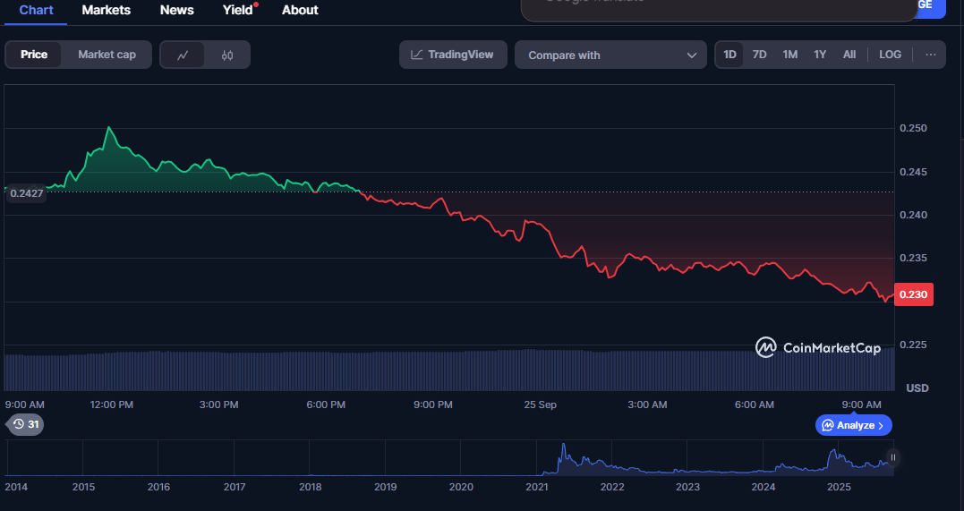Image resolution: width=964 pixels, height=511 pixels.
Task: Click 2021 peak in the range slider
Action: [564, 447]
